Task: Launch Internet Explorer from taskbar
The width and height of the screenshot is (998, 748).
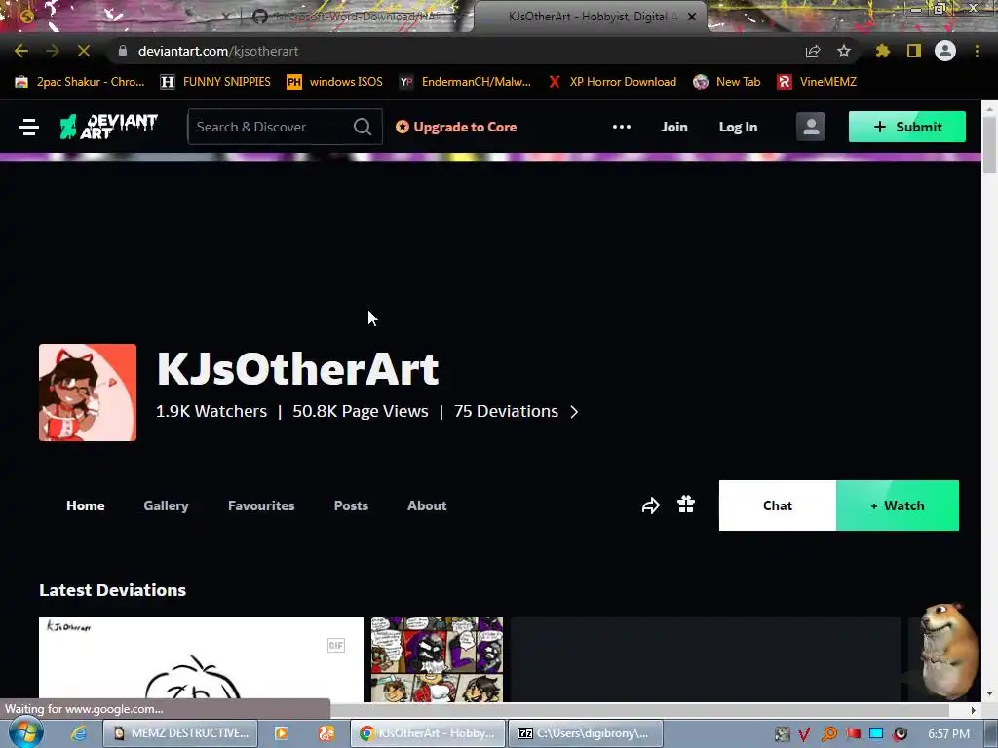Action: click(79, 733)
